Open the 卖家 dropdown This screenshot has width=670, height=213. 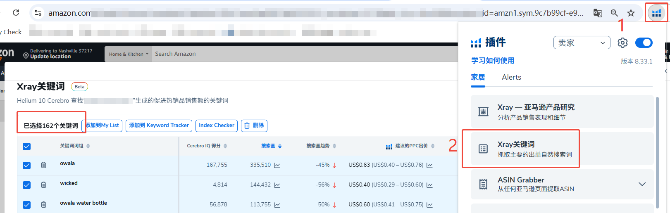click(x=582, y=43)
